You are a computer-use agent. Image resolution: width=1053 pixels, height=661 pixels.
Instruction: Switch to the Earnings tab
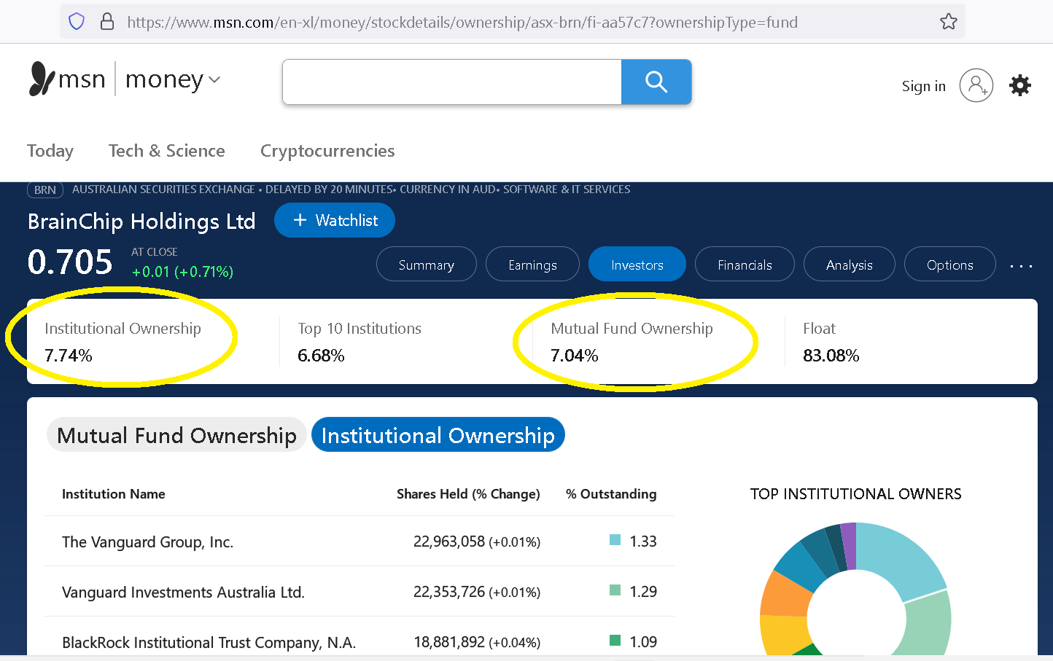(532, 264)
